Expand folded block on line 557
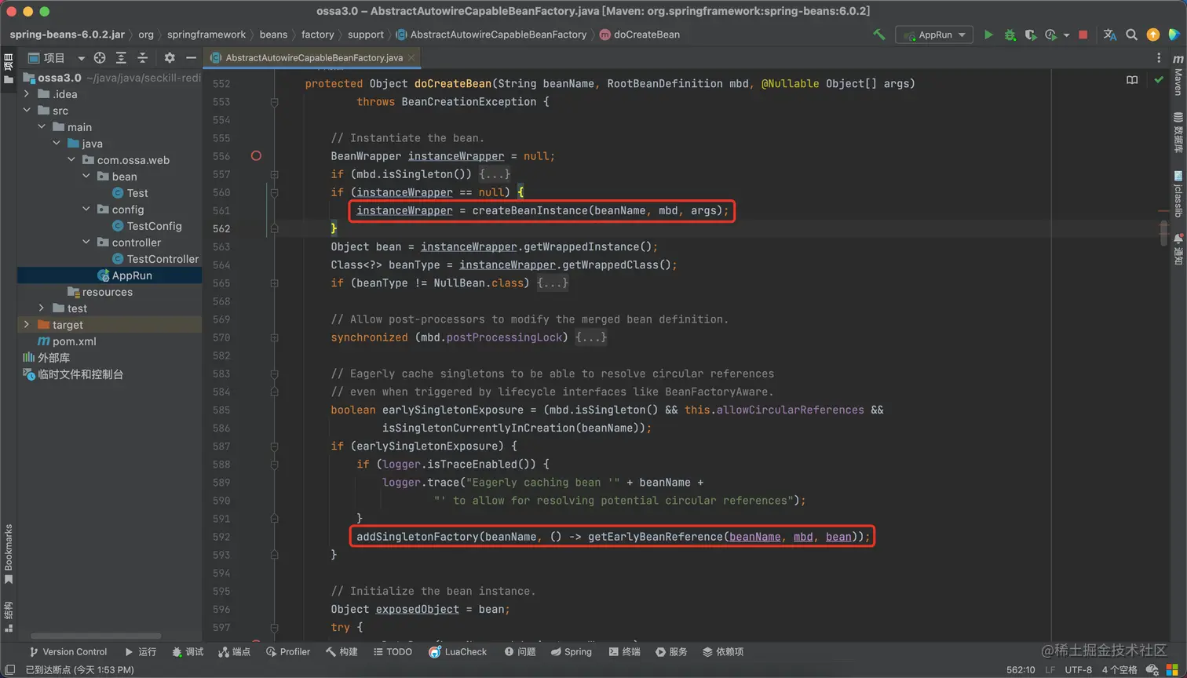Image resolution: width=1187 pixels, height=678 pixels. coord(495,174)
